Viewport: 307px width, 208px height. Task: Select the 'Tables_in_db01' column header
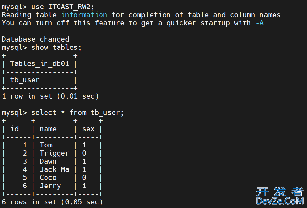coord(40,64)
